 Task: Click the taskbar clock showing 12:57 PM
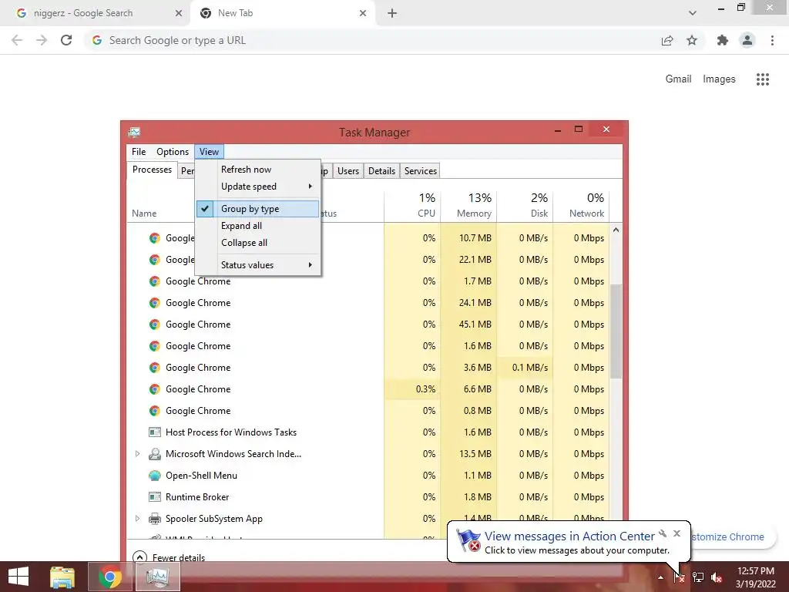[x=755, y=577]
